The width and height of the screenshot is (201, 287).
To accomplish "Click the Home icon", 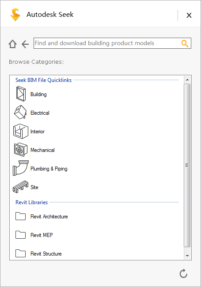I will pyautogui.click(x=13, y=44).
